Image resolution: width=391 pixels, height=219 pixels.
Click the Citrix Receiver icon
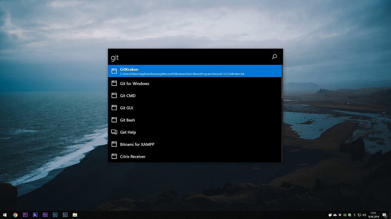tap(114, 157)
